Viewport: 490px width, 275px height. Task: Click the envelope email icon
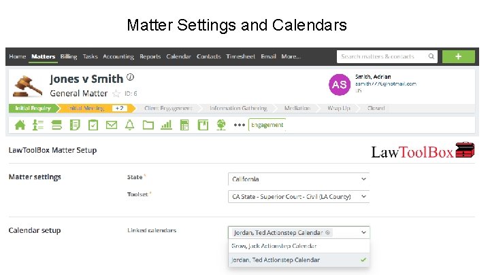112,125
